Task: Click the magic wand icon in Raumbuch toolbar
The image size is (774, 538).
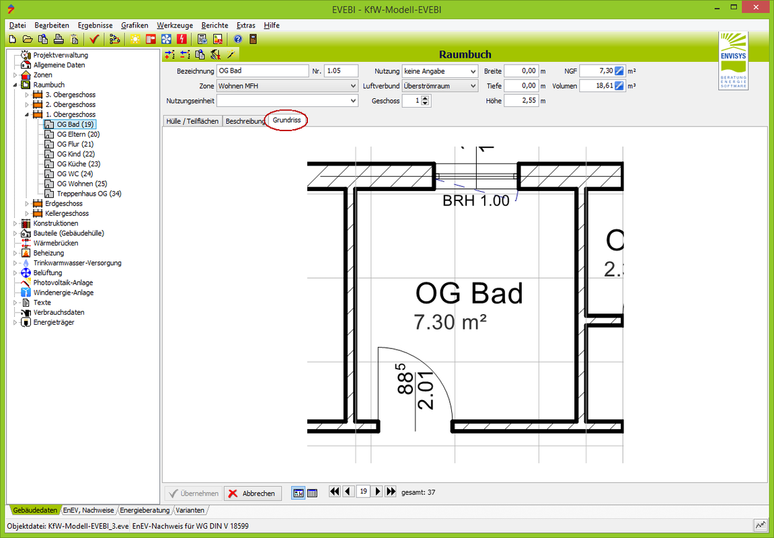Action: [x=231, y=54]
